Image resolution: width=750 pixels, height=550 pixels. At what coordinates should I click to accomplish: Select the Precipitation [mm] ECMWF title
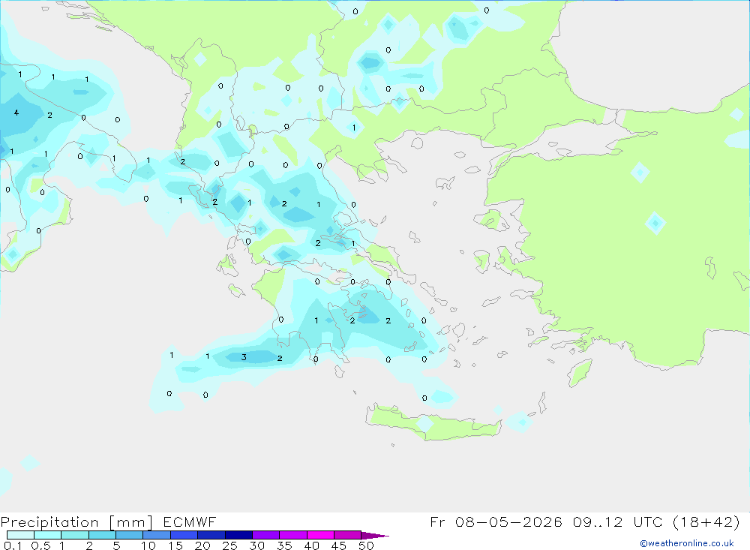point(109,522)
